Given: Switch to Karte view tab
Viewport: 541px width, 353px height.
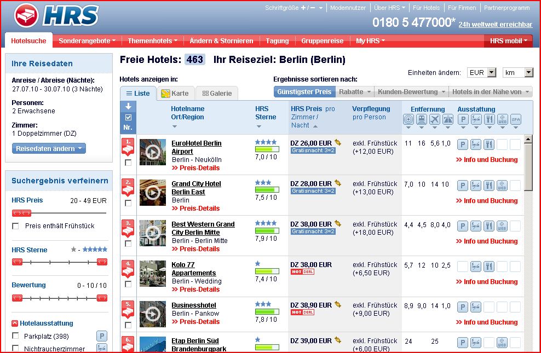Looking at the screenshot, I should click(176, 94).
